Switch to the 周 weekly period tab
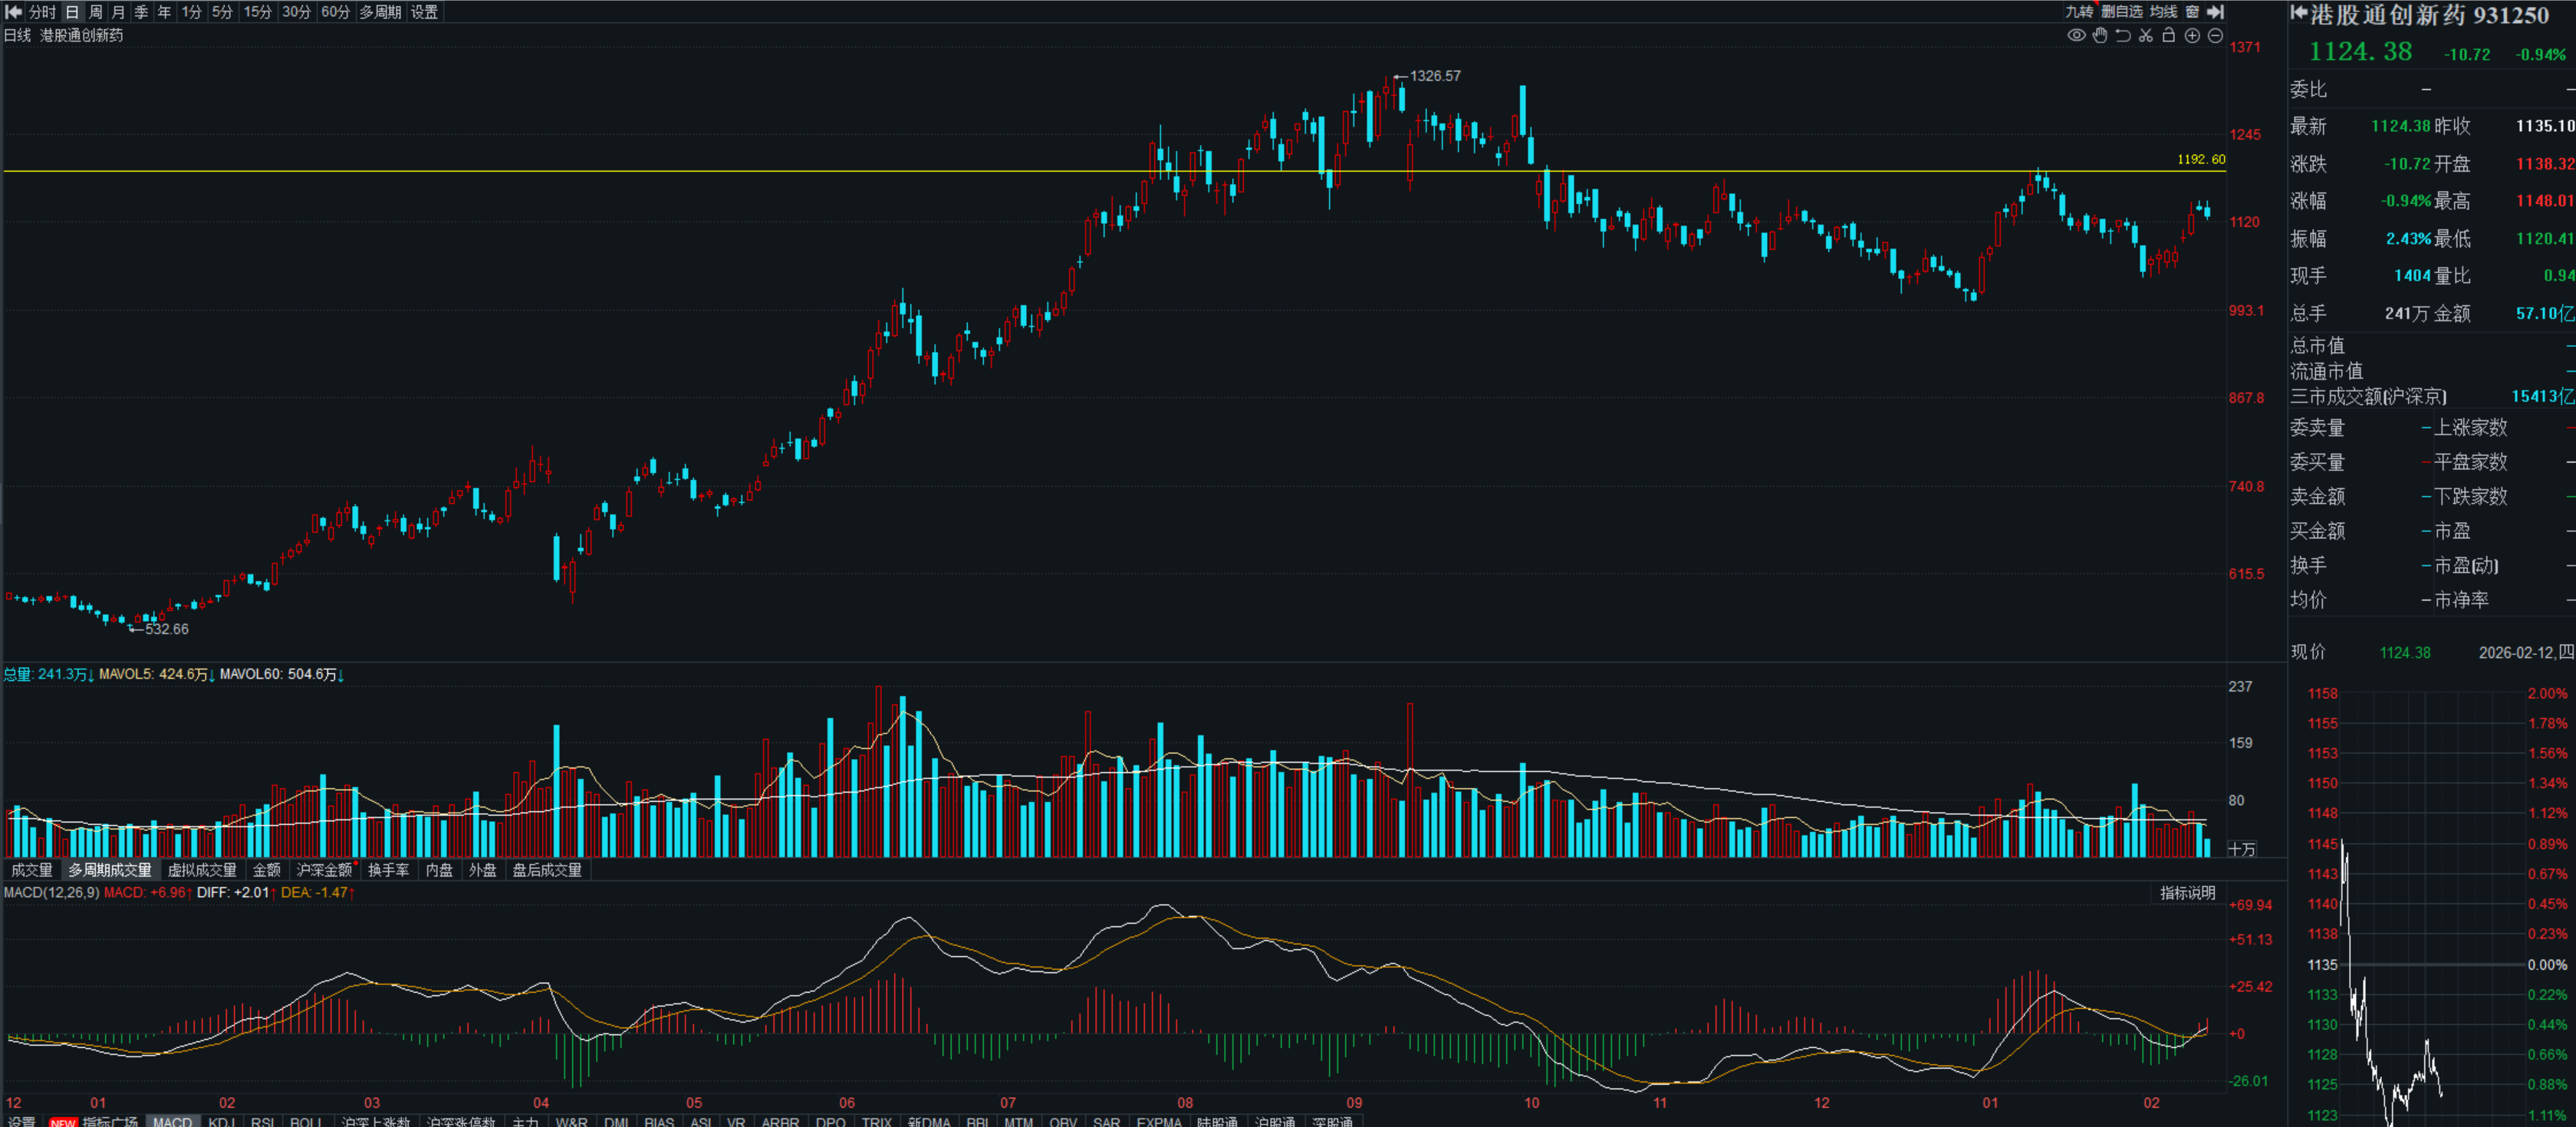2576x1127 pixels. click(x=95, y=12)
